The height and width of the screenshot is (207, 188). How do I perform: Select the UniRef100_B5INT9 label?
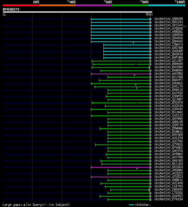169,102
